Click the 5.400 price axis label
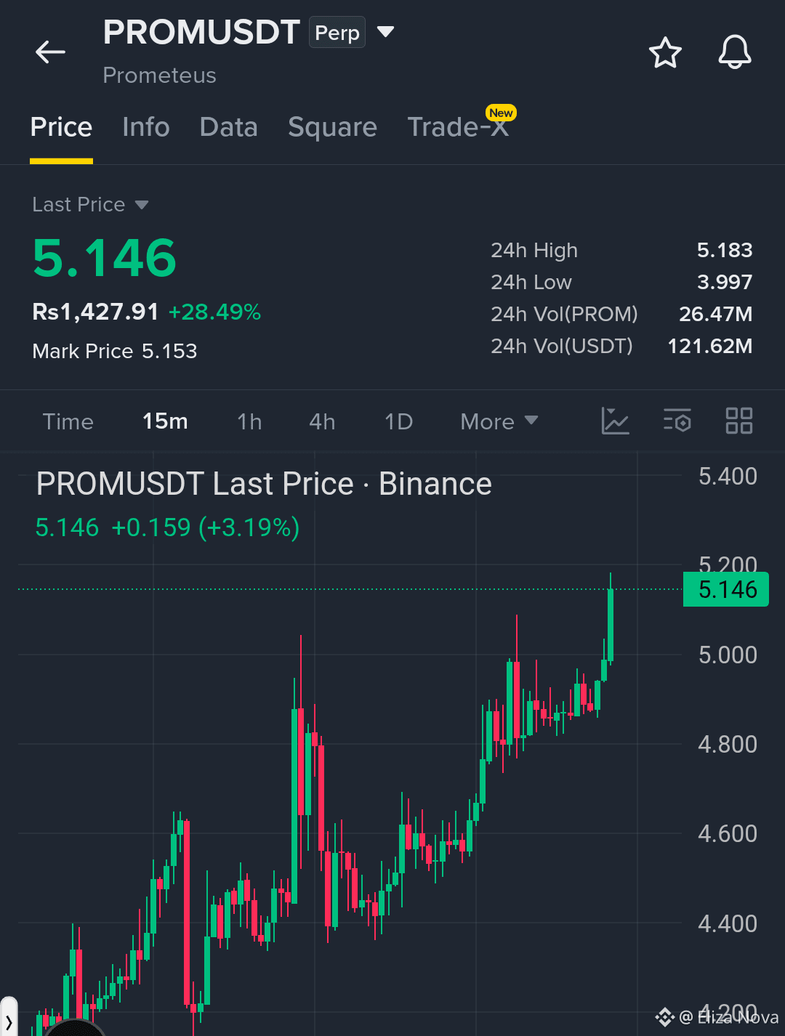 (728, 477)
